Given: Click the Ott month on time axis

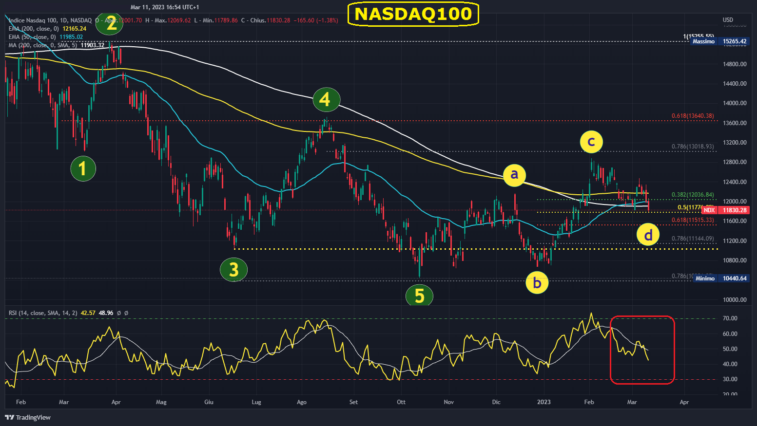Looking at the screenshot, I should click(401, 402).
